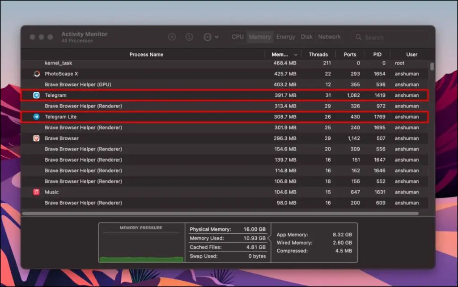Click the process info (i) toolbar icon
This screenshot has height=287, width=458.
pos(189,37)
